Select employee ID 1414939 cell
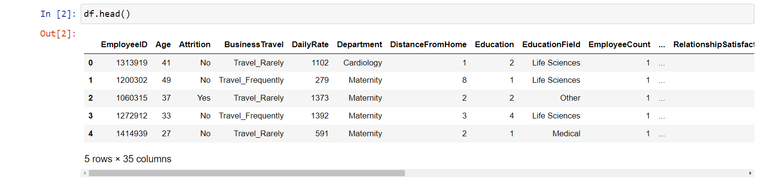 132,133
